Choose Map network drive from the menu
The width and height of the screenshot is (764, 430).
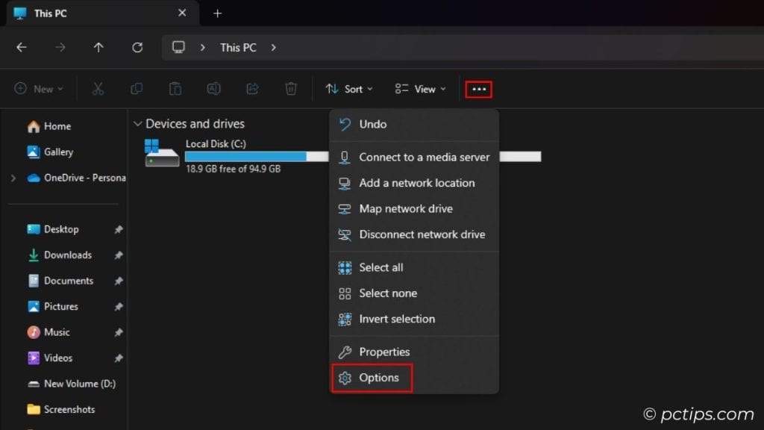click(407, 209)
